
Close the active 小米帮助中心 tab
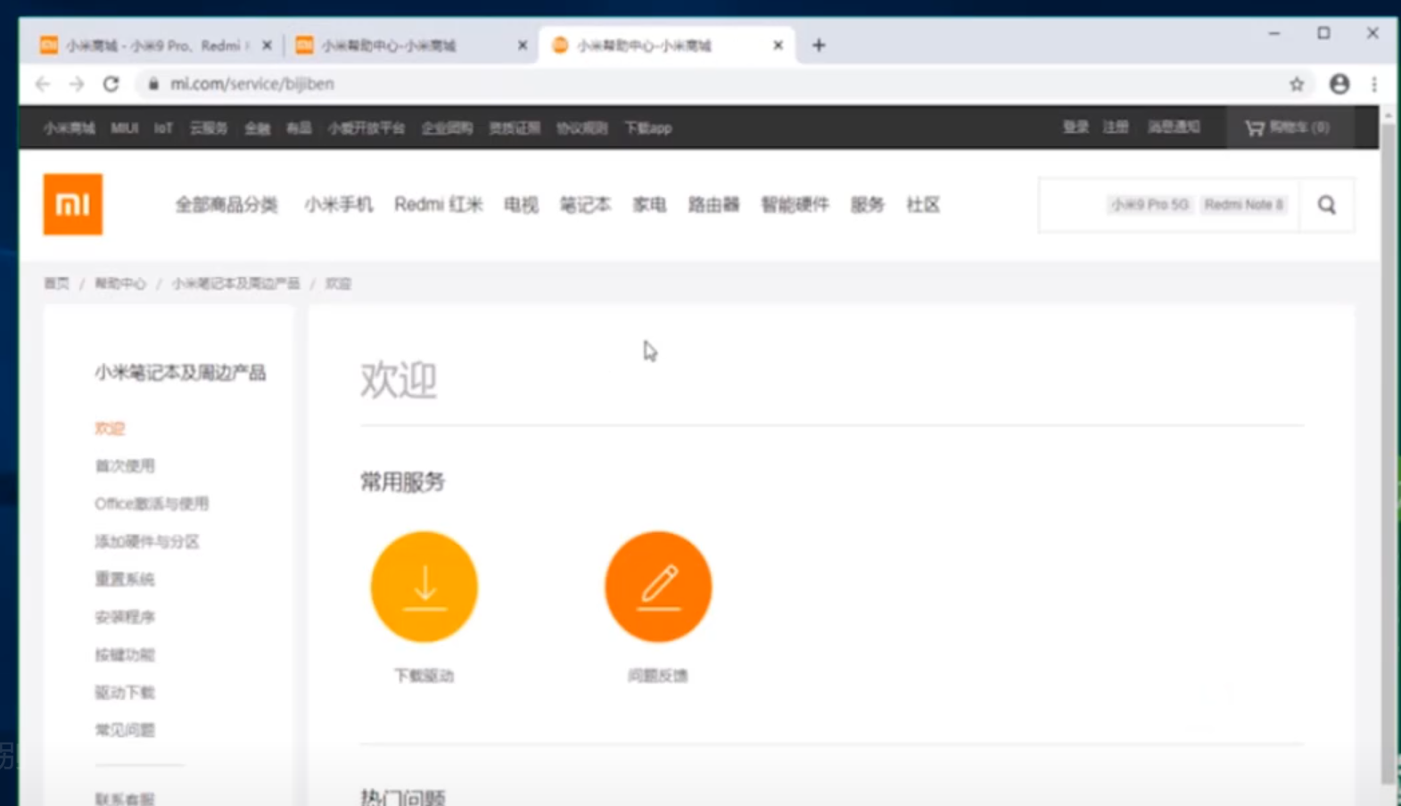pyautogui.click(x=778, y=45)
